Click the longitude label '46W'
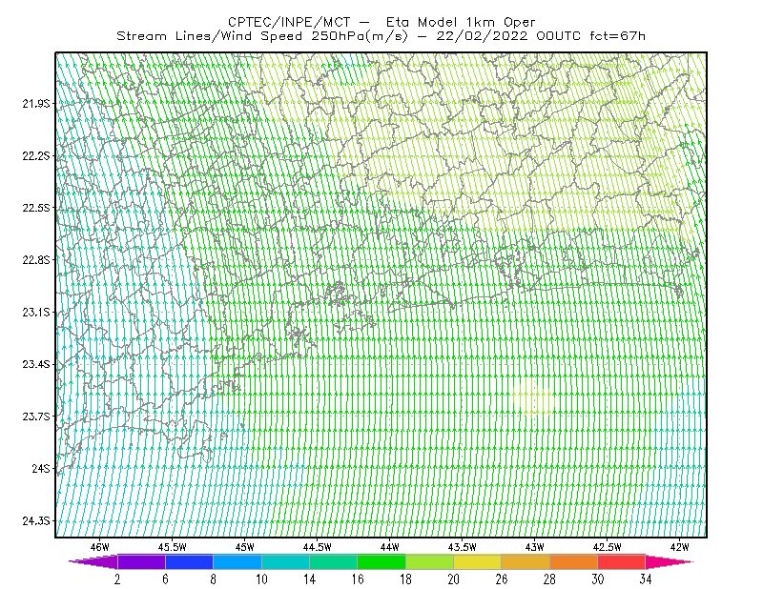 100,547
